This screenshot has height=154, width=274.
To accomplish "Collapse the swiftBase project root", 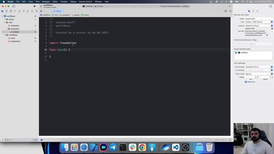I will tap(3, 16).
